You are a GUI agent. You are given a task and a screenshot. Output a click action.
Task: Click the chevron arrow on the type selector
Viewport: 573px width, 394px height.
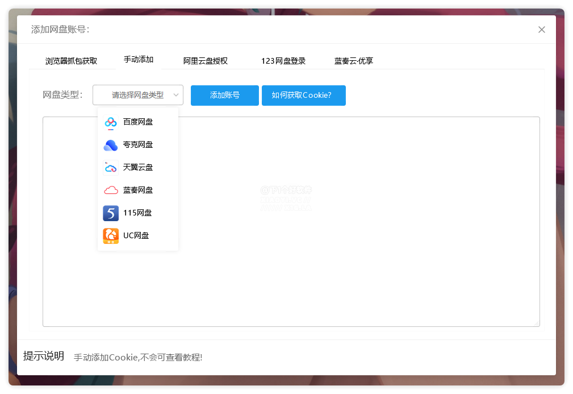(176, 95)
